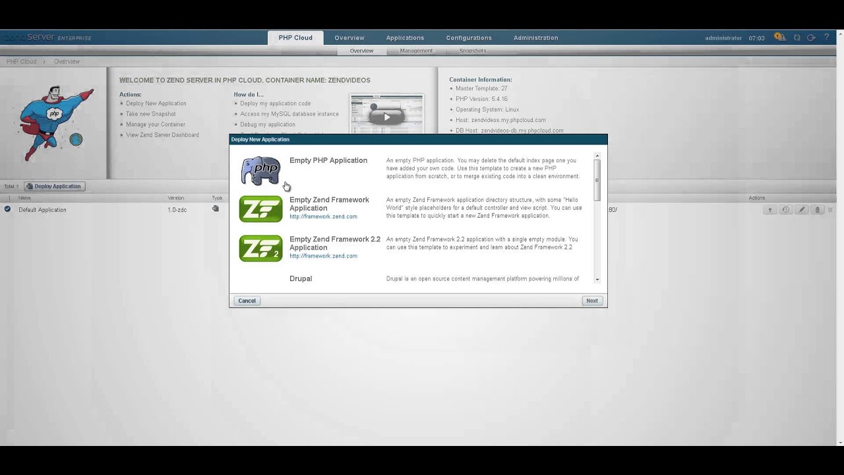This screenshot has width=844, height=475.
Task: Click the Take new Snapshot link
Action: [x=151, y=114]
